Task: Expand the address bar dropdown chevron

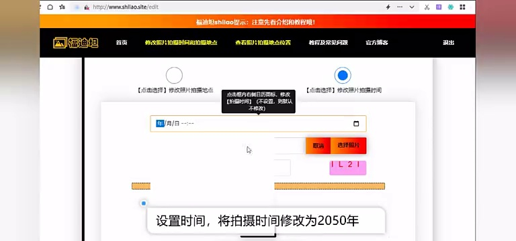Action: 412,7
